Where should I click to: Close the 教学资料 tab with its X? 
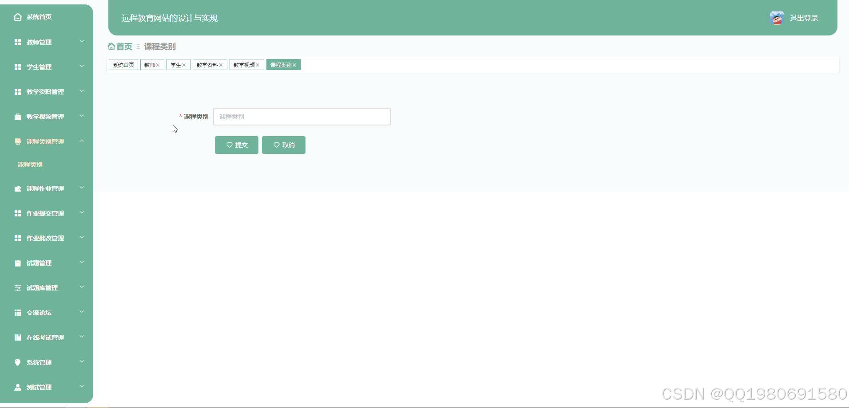click(221, 65)
